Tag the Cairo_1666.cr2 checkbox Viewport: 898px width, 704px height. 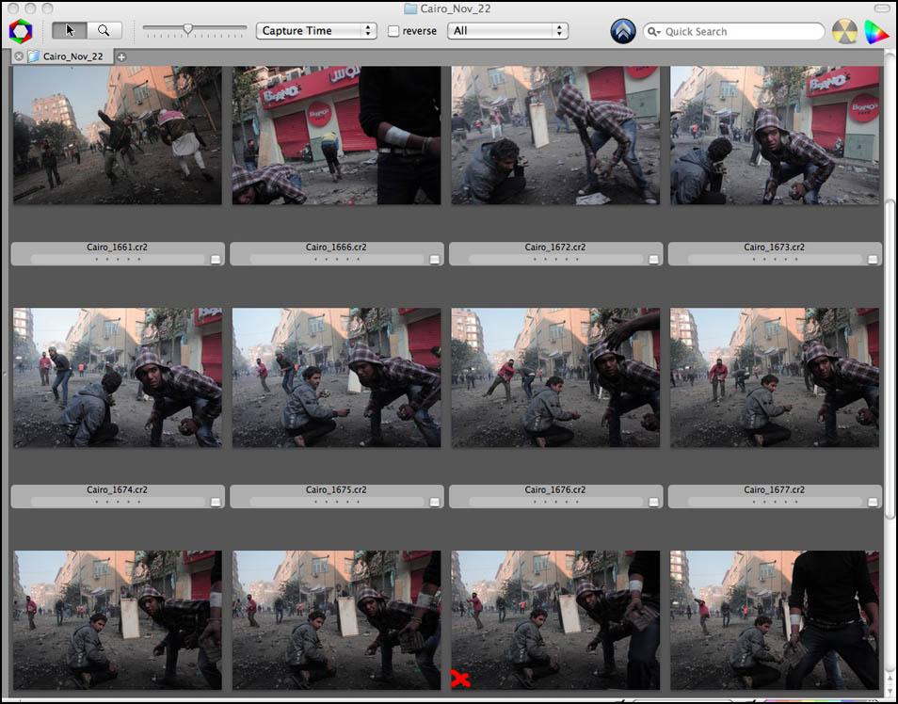tap(435, 260)
